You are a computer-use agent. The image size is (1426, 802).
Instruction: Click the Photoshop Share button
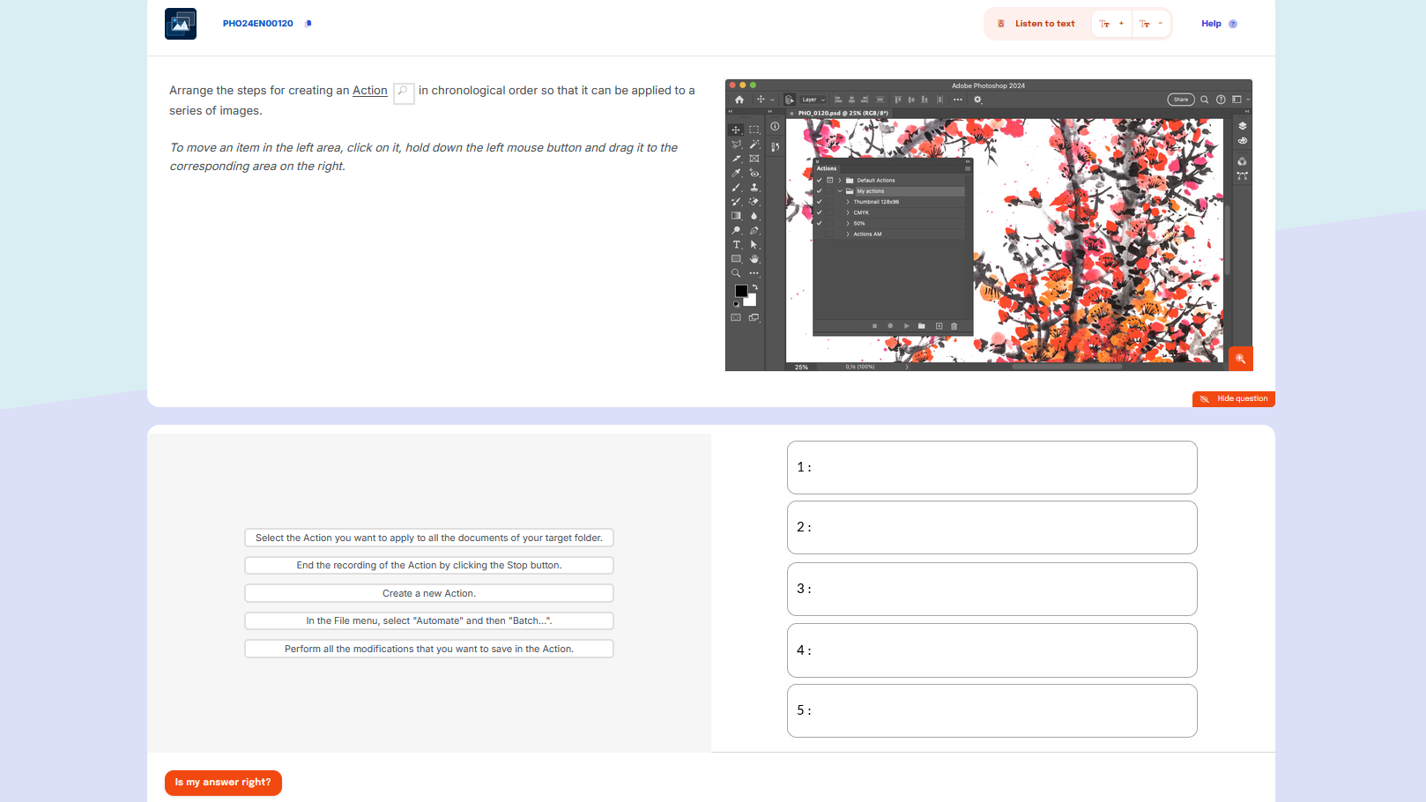1181,100
